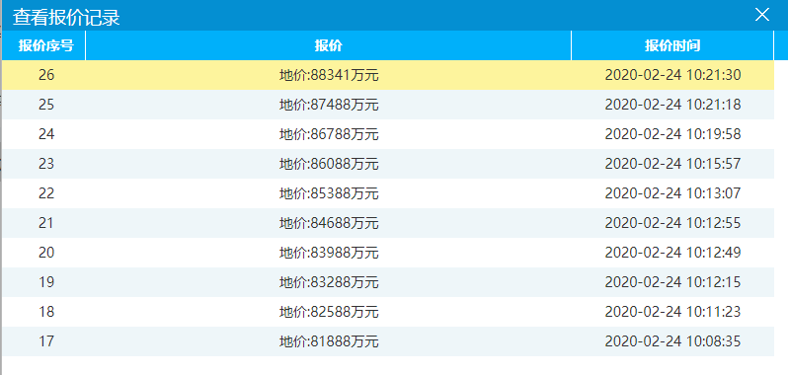
Task: Click bid sequence number 23
Action: (46, 164)
